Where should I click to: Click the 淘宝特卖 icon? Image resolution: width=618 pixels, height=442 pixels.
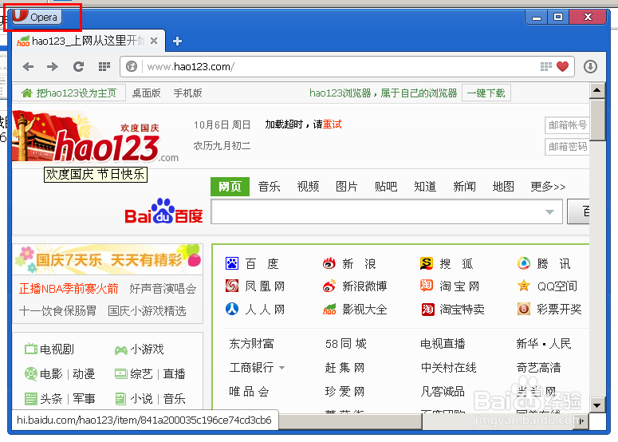coord(428,309)
